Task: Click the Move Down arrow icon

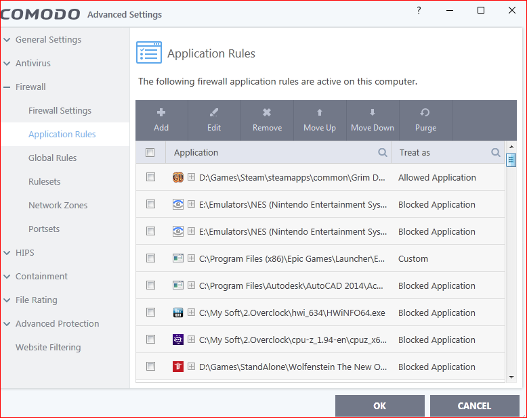Action: pos(373,113)
